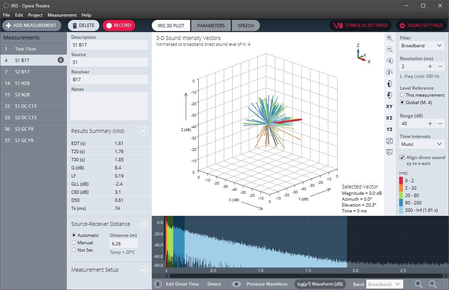Screen dimensions: 449x290
Task: Open the Filter Broadband dropdown
Action: [422, 46]
